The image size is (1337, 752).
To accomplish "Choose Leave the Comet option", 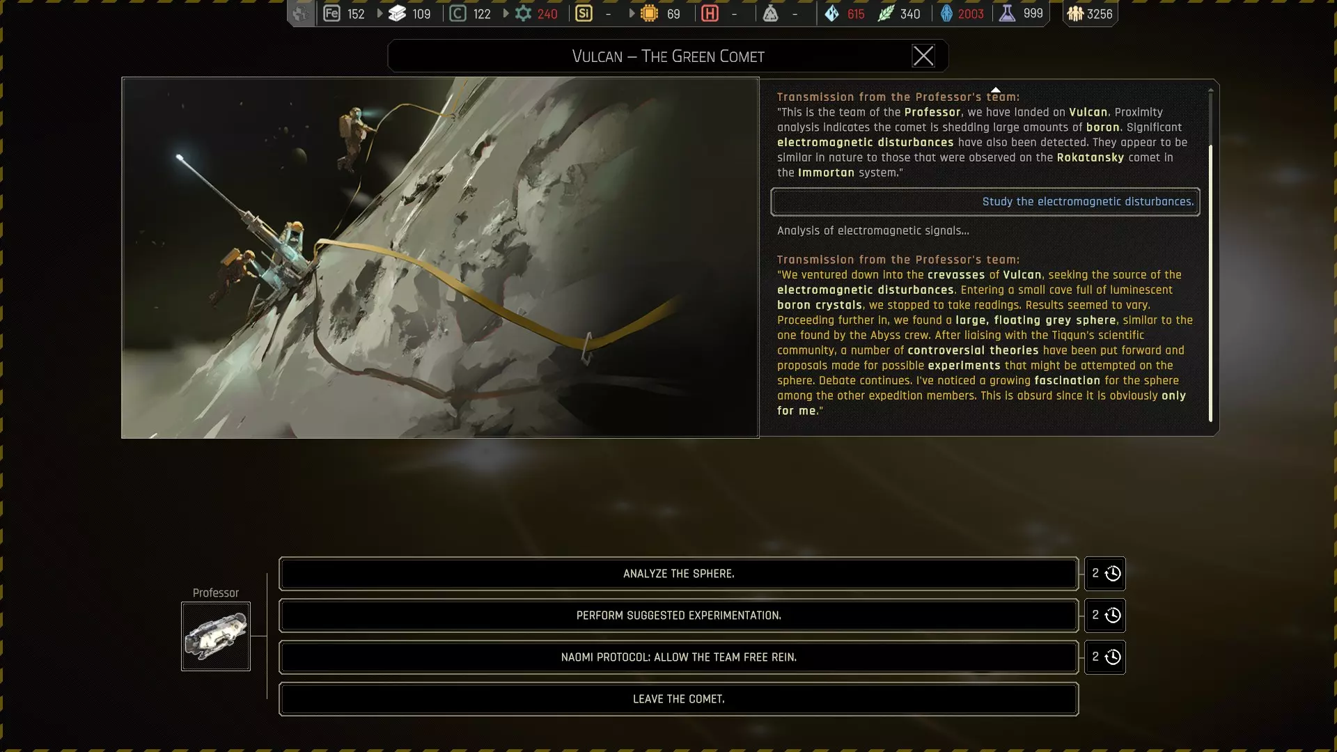I will (x=678, y=699).
